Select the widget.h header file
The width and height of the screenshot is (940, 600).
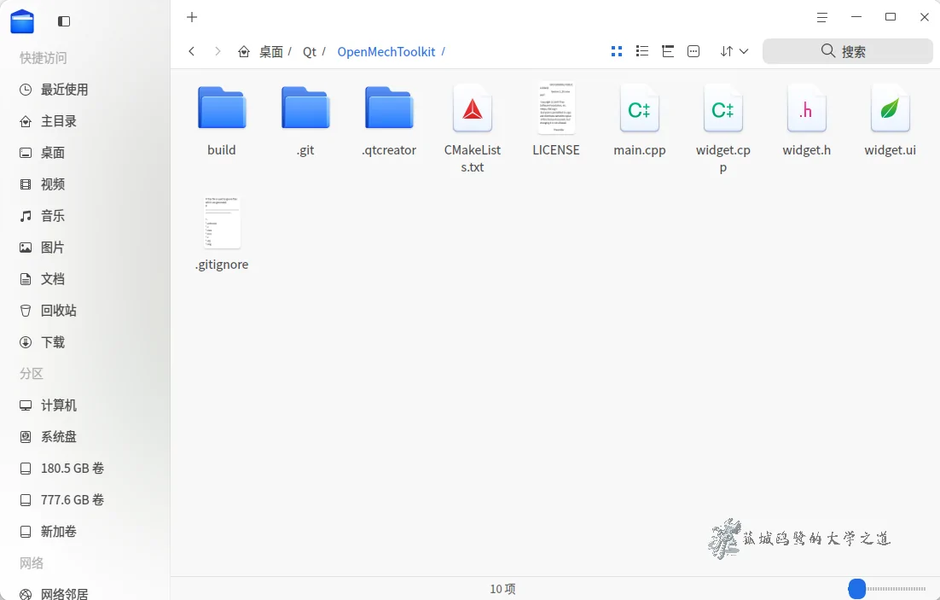pos(806,108)
